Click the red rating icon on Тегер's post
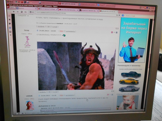 [x=112, y=33]
